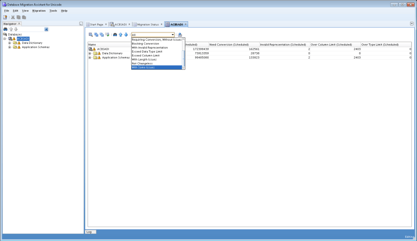This screenshot has height=241, width=417.
Task: Click scroll down arrow of filter list
Action: pyautogui.click(x=183, y=68)
